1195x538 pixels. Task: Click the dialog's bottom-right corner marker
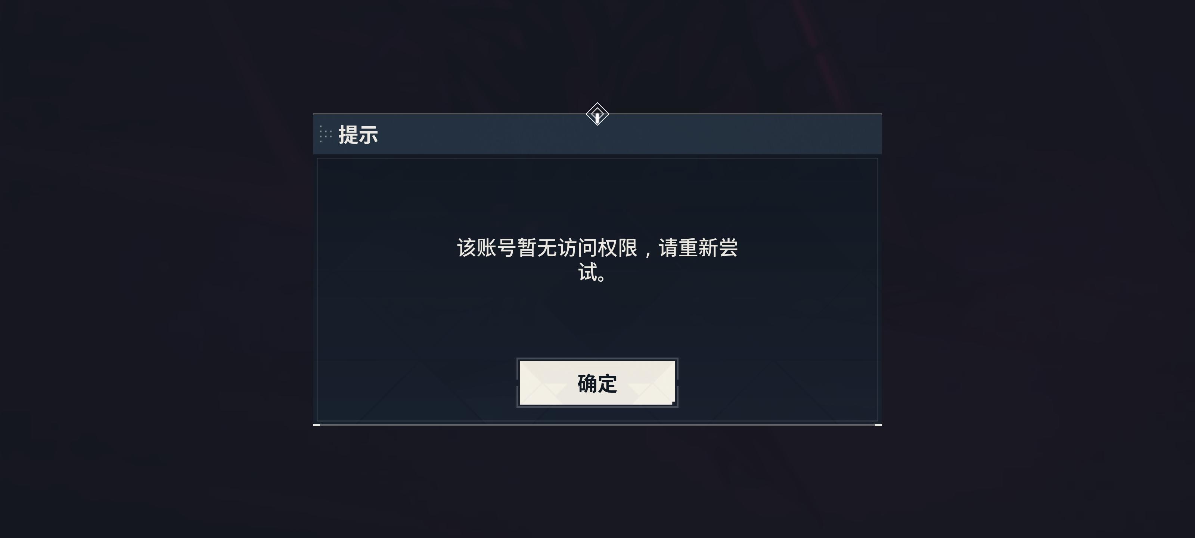[x=878, y=425]
